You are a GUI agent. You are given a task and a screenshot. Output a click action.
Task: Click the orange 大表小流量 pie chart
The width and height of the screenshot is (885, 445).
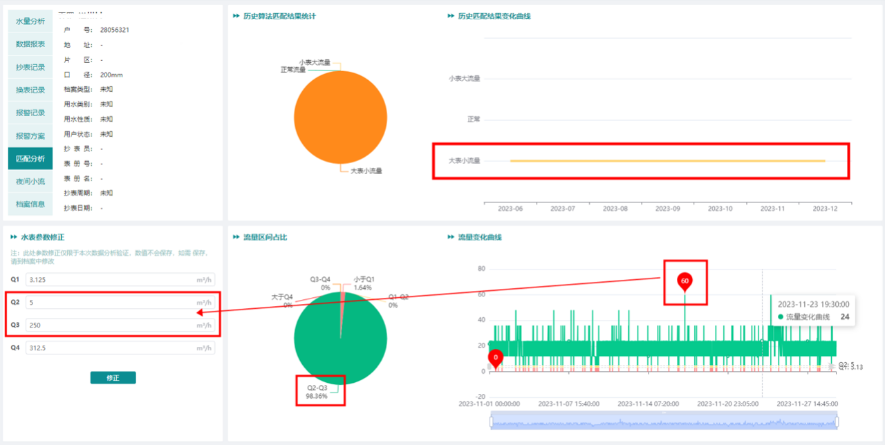tap(340, 117)
